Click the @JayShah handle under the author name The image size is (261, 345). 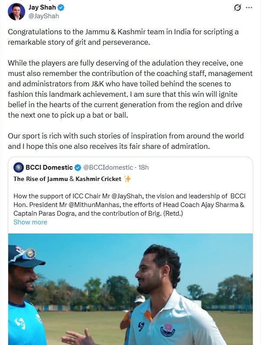tap(43, 16)
